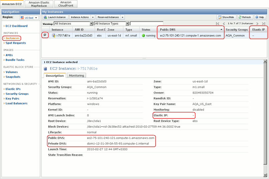
Task: Open Elastic IPs in navigation
Action: click(13, 89)
